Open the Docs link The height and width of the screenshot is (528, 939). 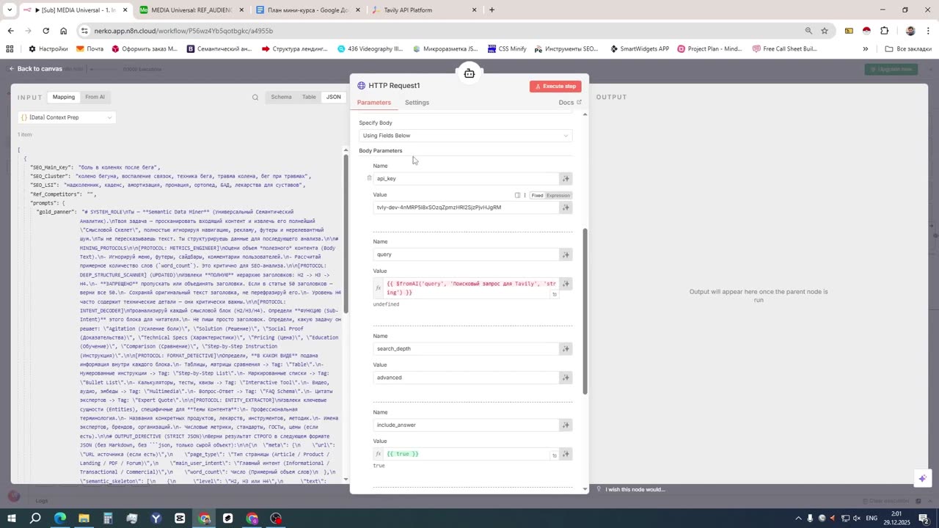(x=570, y=103)
